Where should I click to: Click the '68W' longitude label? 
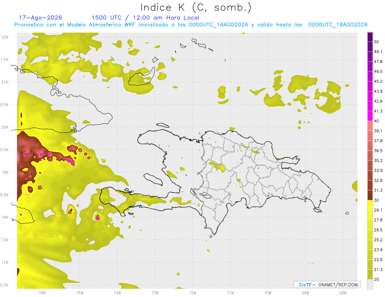pyautogui.click(x=343, y=293)
